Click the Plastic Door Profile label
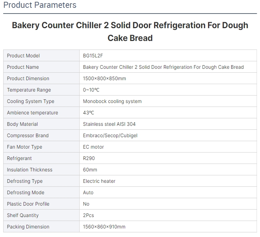The image size is (260, 237). [x=28, y=204]
